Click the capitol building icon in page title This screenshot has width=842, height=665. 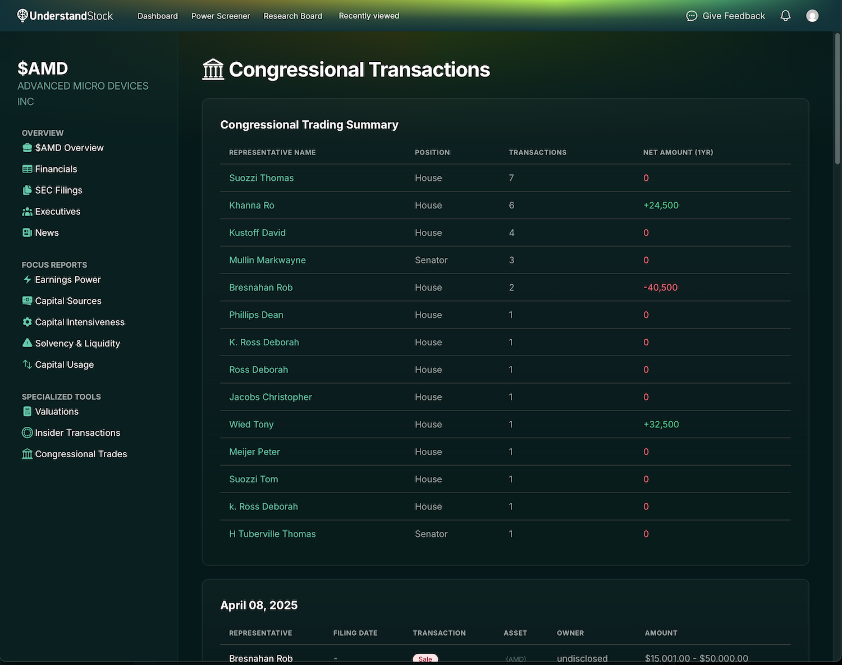click(213, 70)
